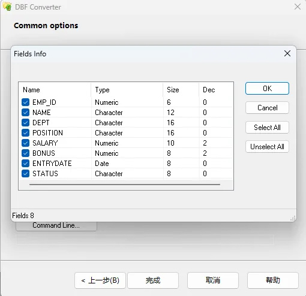The width and height of the screenshot is (306, 296).
Task: Toggle the POSITION field checkbox
Action: tap(25, 133)
